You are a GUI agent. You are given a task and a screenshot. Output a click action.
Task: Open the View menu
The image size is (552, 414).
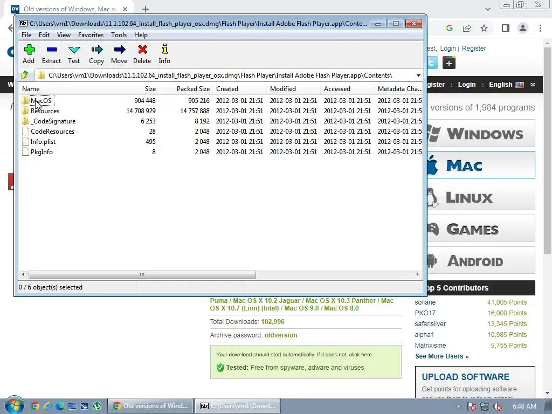pos(64,35)
